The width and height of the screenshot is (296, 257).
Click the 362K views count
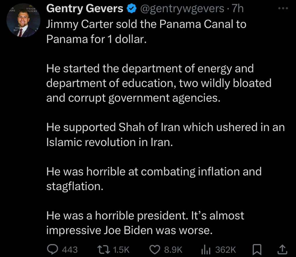coord(225,249)
